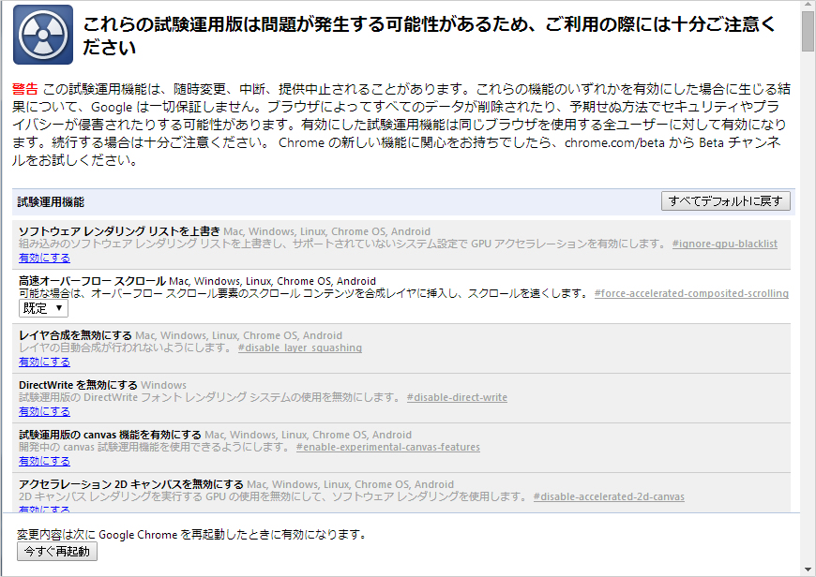Click the #disable-accelerated-2d-canvas anchor link
This screenshot has height=577, width=816.
609,497
